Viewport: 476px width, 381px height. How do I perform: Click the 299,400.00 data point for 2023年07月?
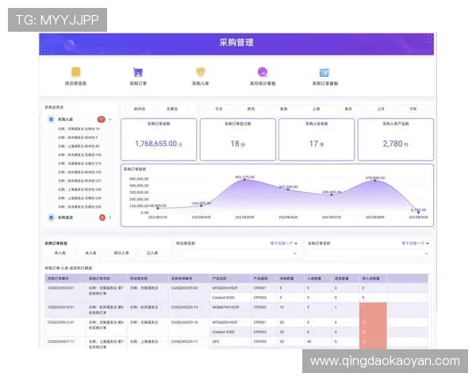(x=332, y=194)
